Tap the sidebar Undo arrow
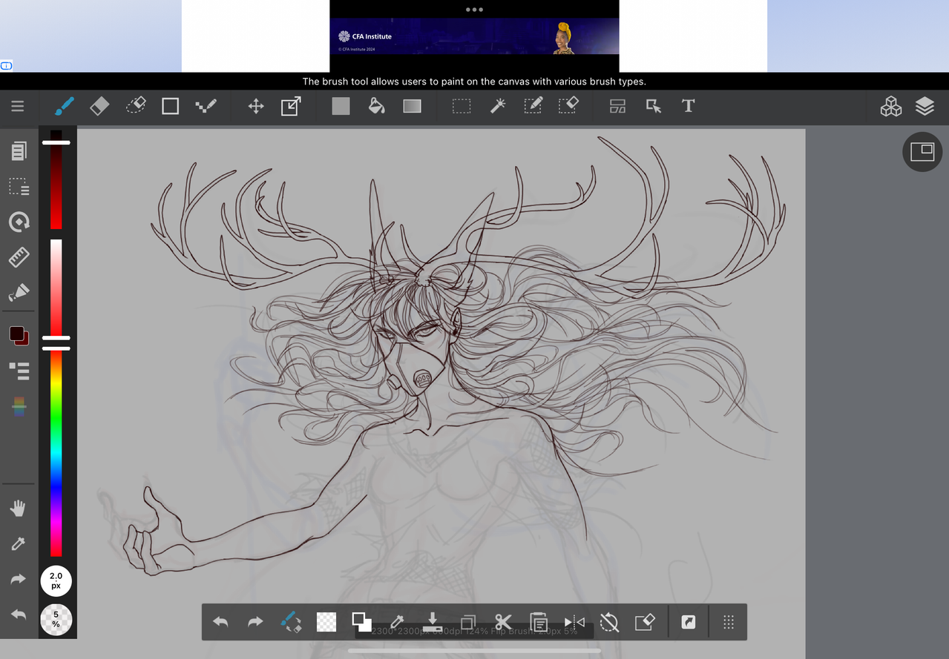 (x=19, y=615)
